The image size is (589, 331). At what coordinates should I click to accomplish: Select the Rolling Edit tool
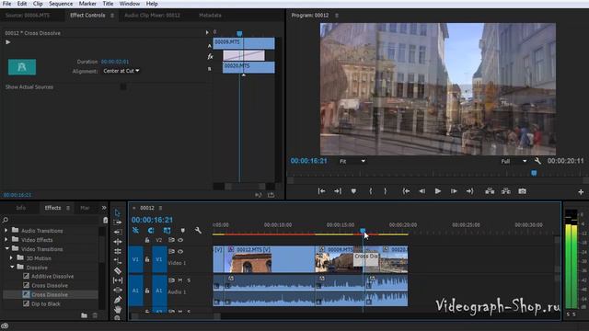click(117, 251)
